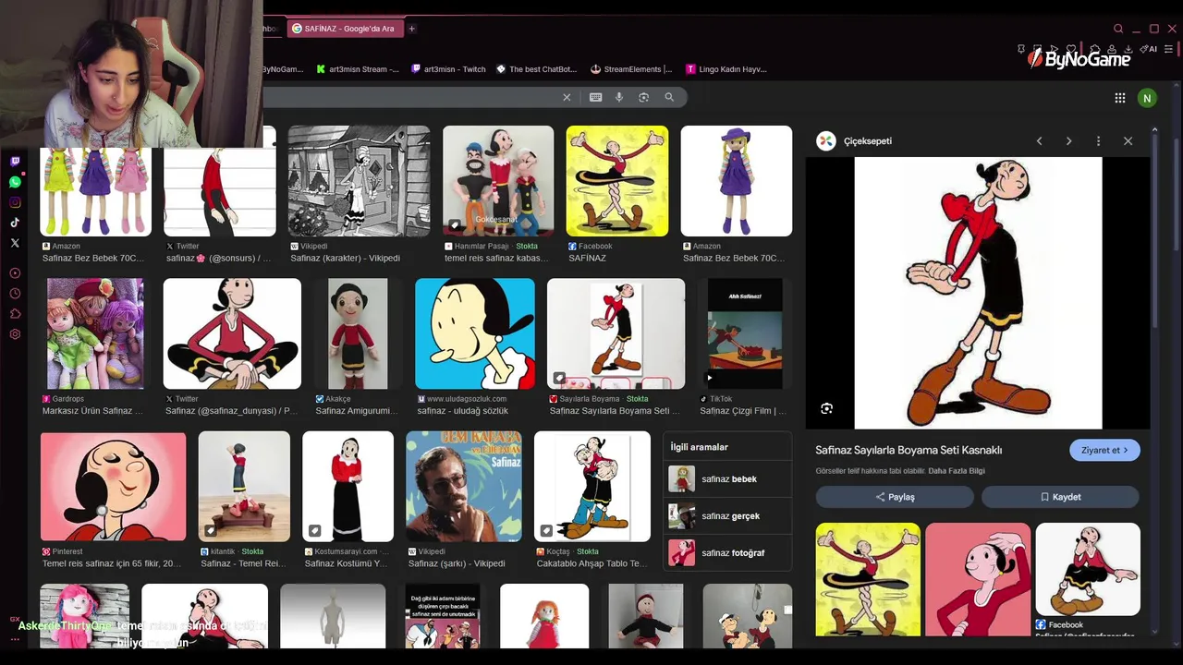1183x665 pixels.
Task: Open a new browser tab with plus
Action: point(411,29)
